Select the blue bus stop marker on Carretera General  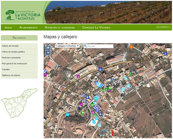(100, 69)
